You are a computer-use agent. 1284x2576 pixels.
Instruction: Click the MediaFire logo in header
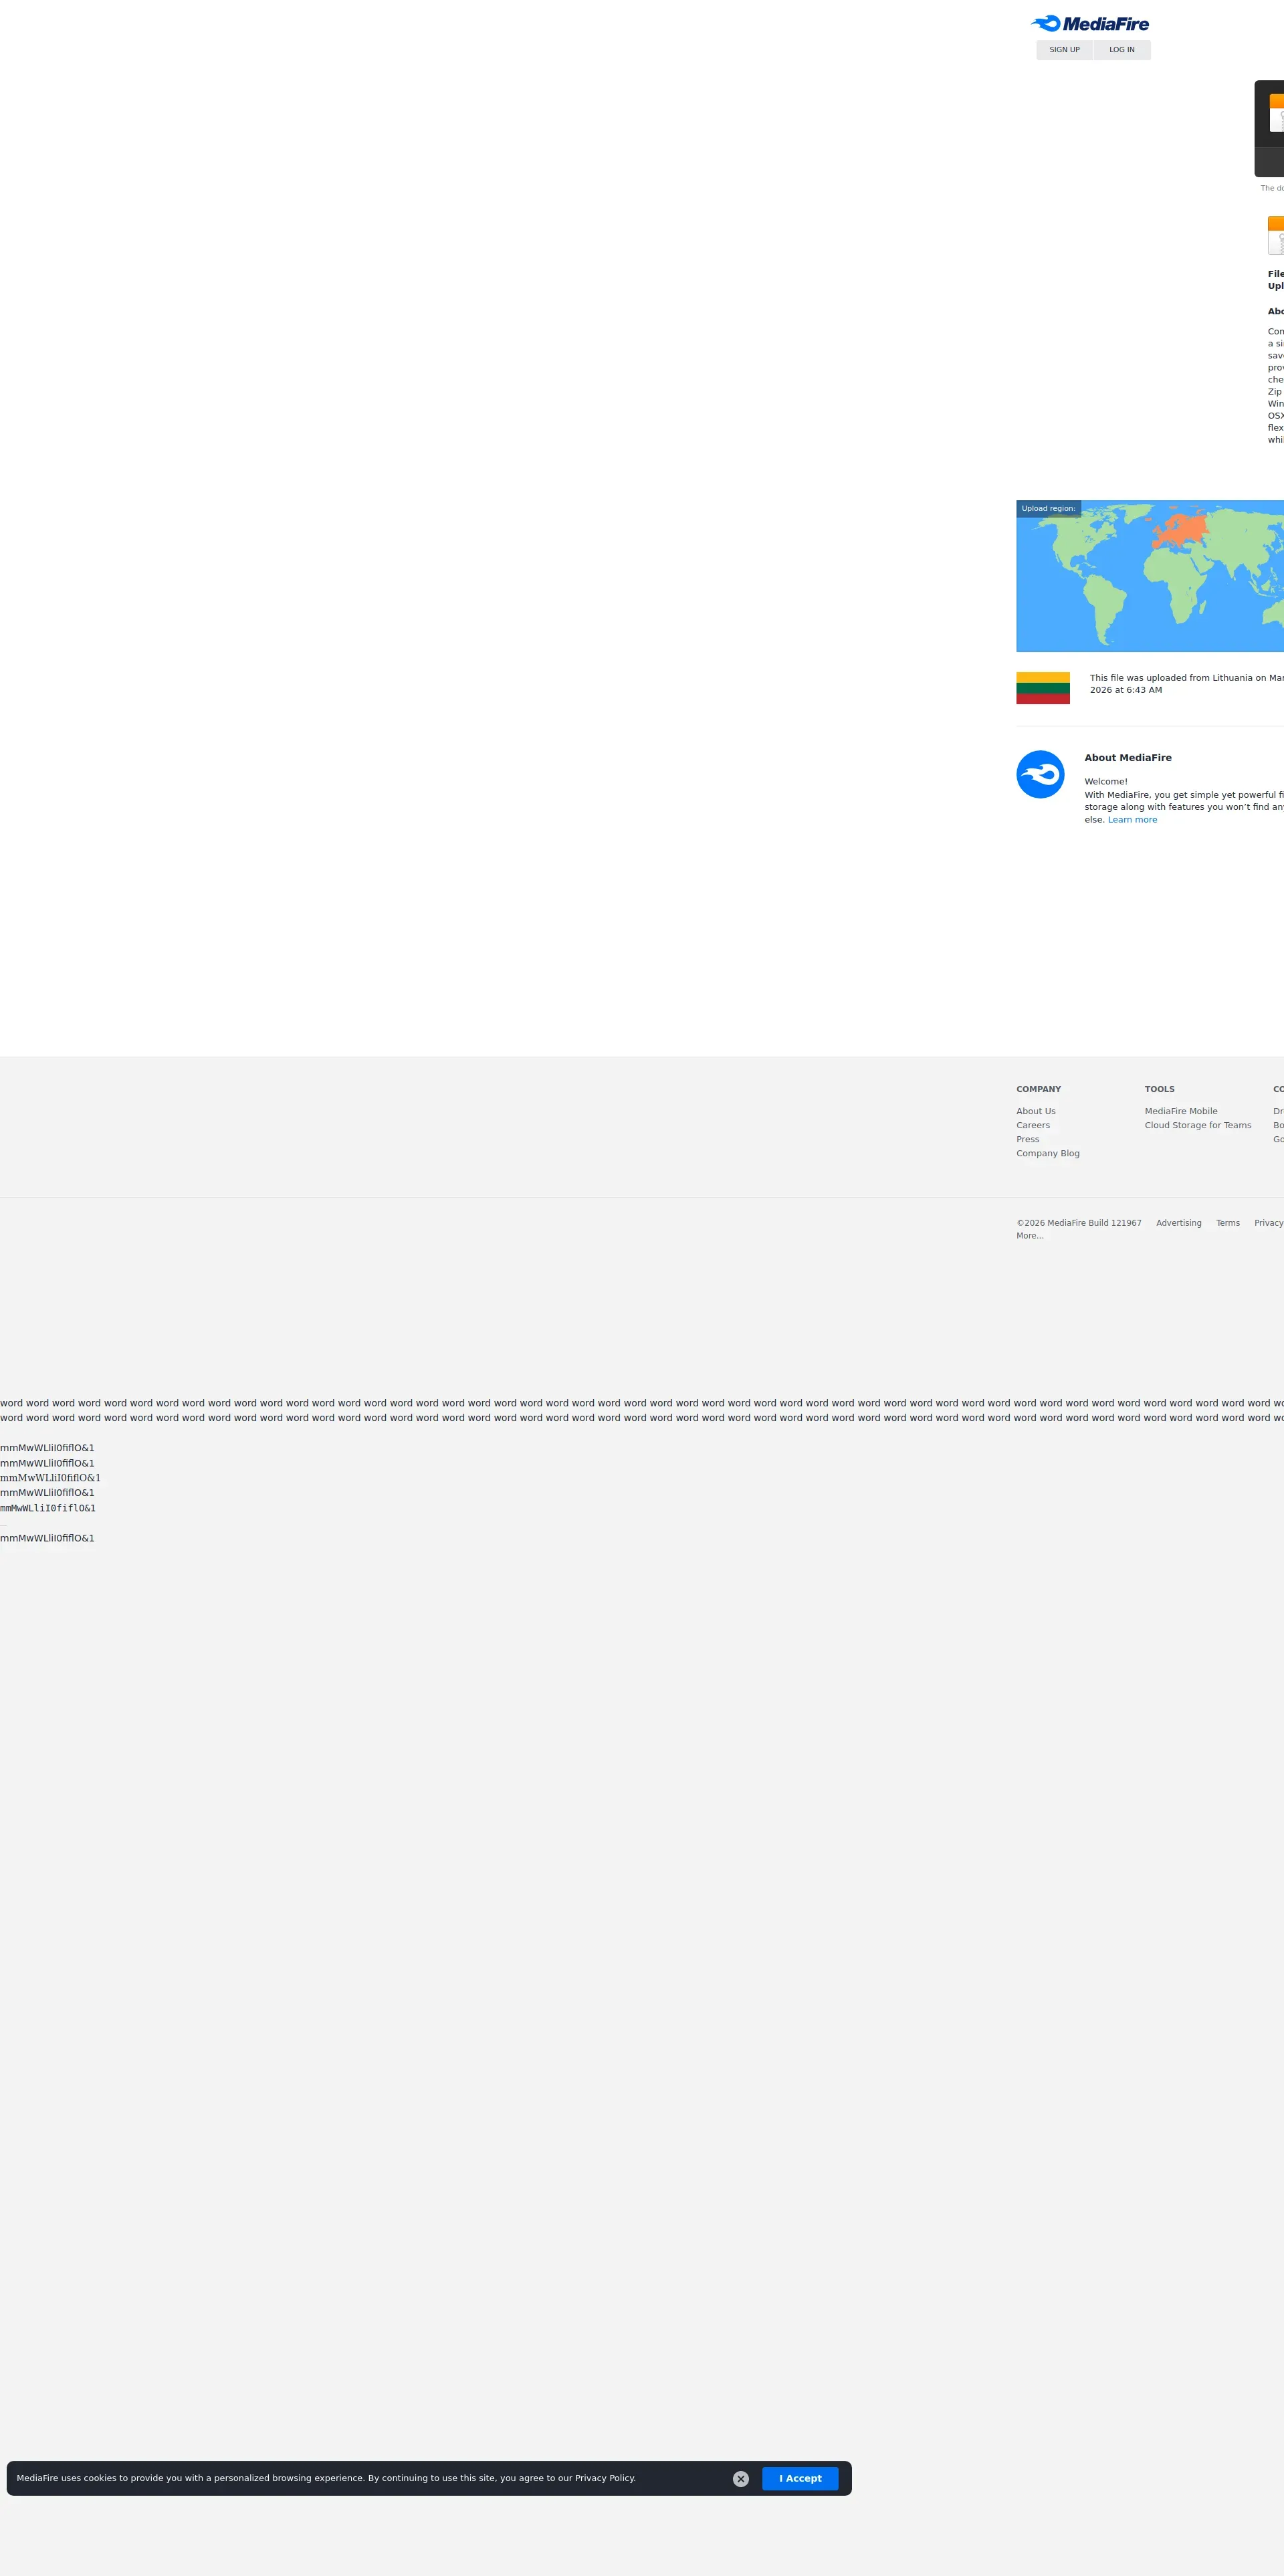click(1089, 23)
